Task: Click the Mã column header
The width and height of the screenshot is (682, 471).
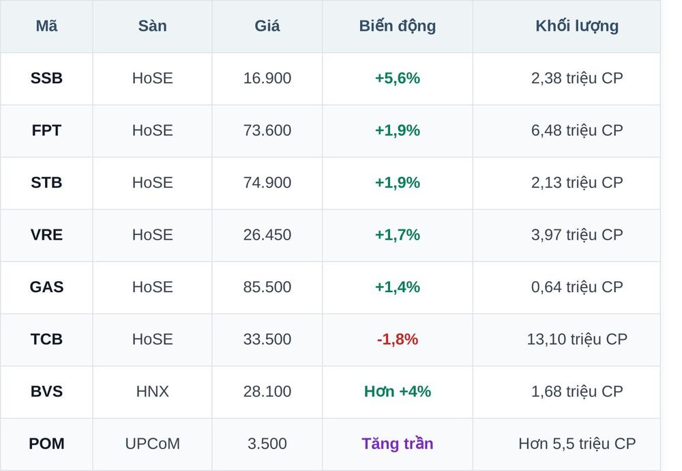Action: [x=46, y=26]
